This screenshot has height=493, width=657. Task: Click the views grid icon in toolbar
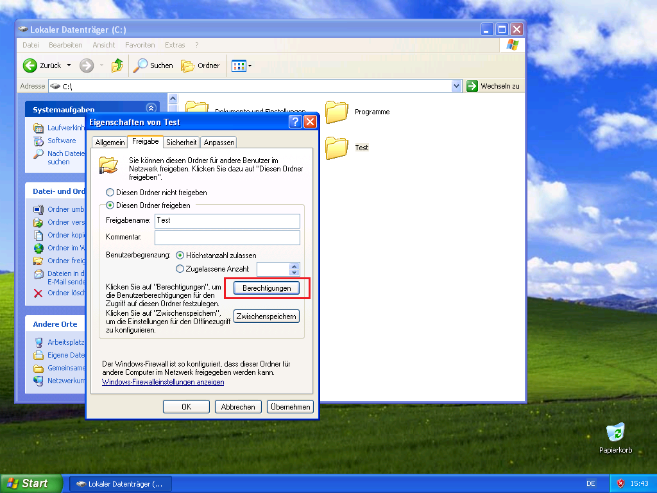(239, 66)
